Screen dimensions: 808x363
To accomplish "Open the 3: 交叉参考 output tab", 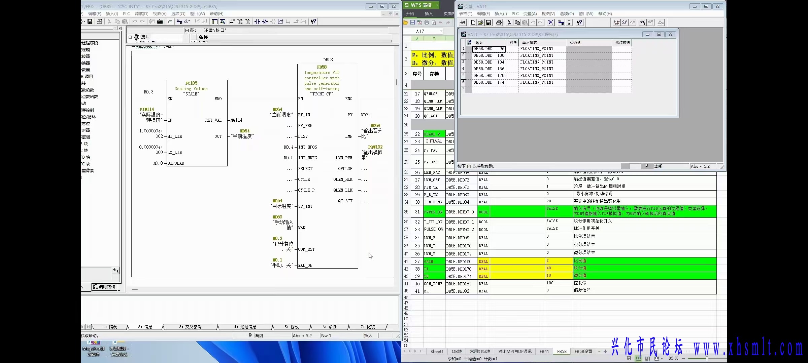I will click(x=190, y=327).
